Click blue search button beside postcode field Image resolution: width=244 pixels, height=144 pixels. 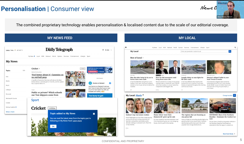230,51
